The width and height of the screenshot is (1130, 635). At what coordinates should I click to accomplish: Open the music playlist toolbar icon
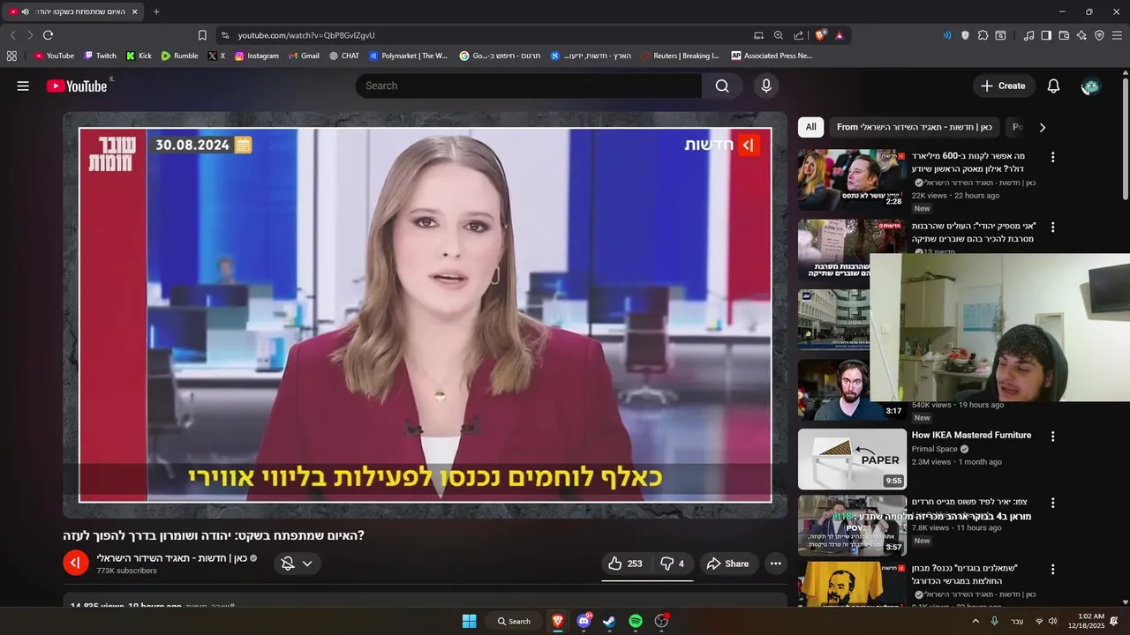1028,35
